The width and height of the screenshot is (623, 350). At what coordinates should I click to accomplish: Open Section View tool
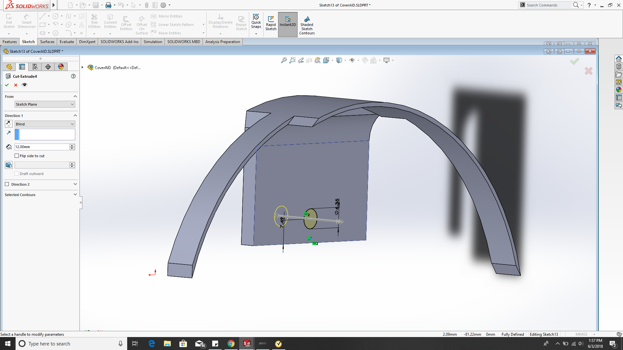pos(309,60)
